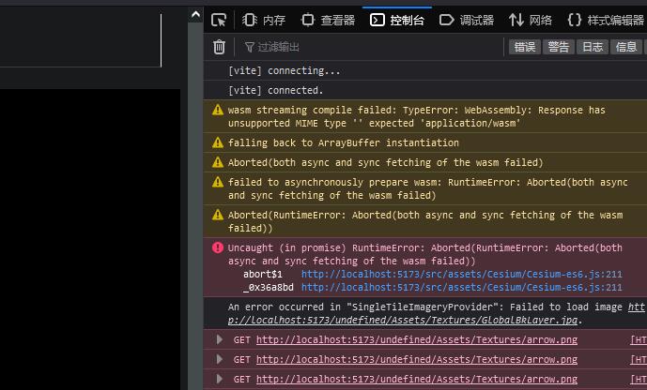The height and width of the screenshot is (390, 647).
Task: Clear console with the trash icon
Action: pyautogui.click(x=219, y=47)
